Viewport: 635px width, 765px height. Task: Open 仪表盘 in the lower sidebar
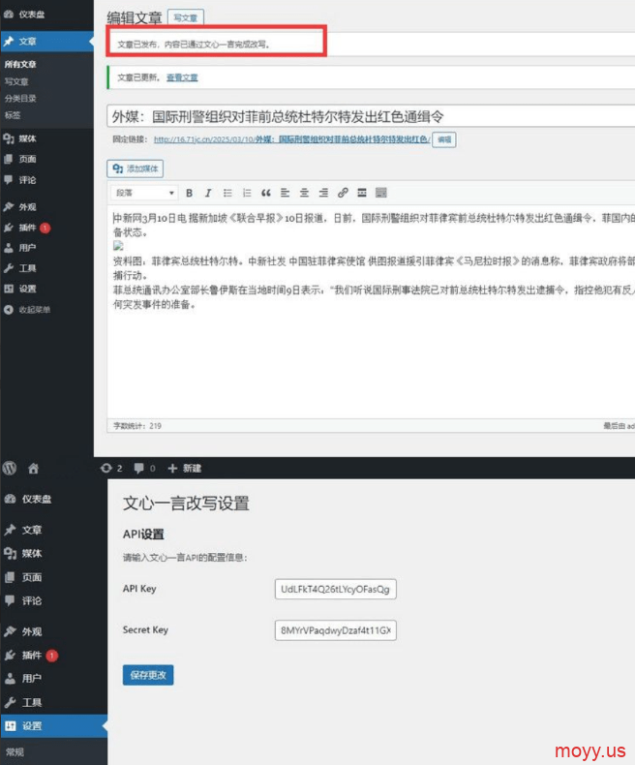click(x=53, y=499)
